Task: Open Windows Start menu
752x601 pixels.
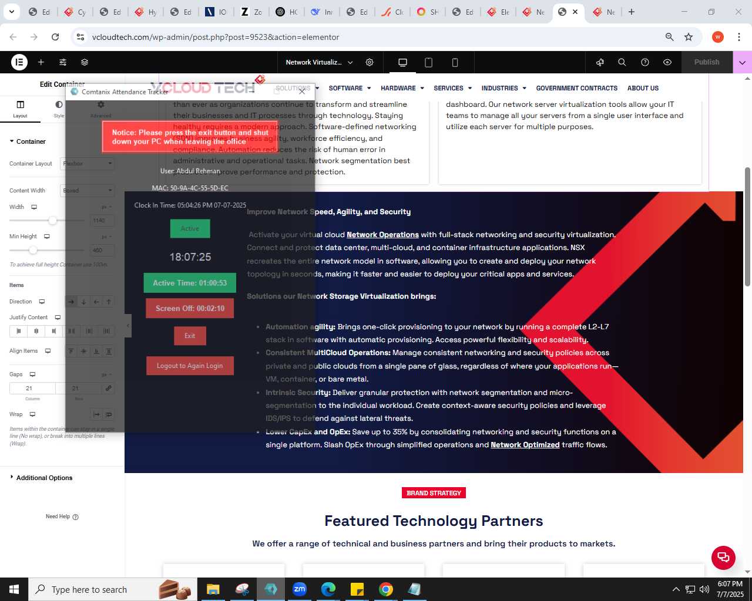Action: 14,589
